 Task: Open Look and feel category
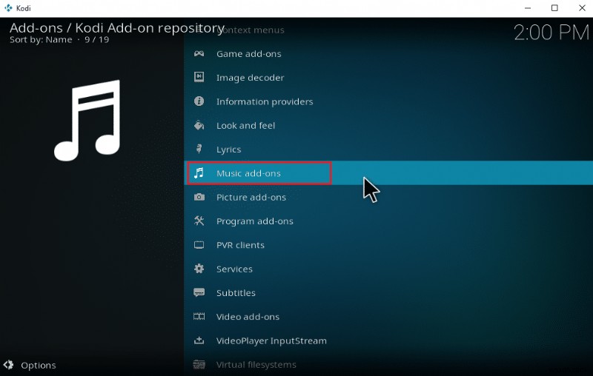tap(388, 125)
